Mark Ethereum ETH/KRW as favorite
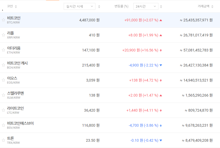The width and height of the screenshot is (220, 148). (x=3, y=50)
